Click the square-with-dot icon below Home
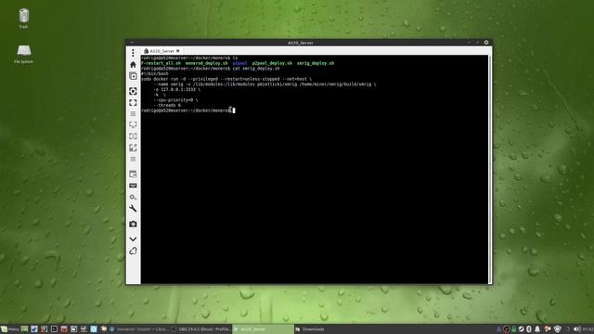Viewport: 594px width, 334px height. (133, 76)
